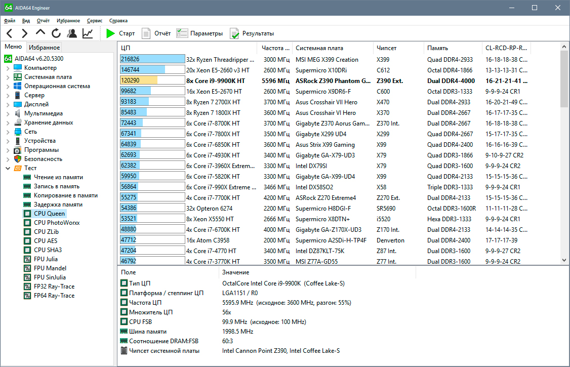Select the FP32 Ray-Trace test

pos(49,286)
